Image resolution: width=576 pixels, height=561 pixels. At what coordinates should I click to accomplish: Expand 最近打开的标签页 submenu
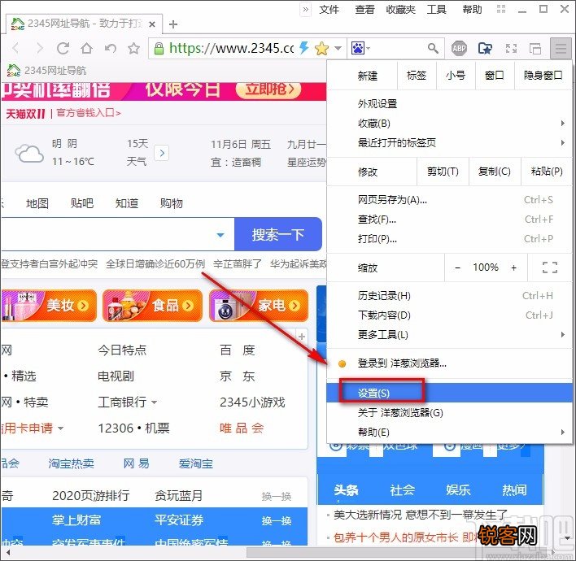click(449, 142)
